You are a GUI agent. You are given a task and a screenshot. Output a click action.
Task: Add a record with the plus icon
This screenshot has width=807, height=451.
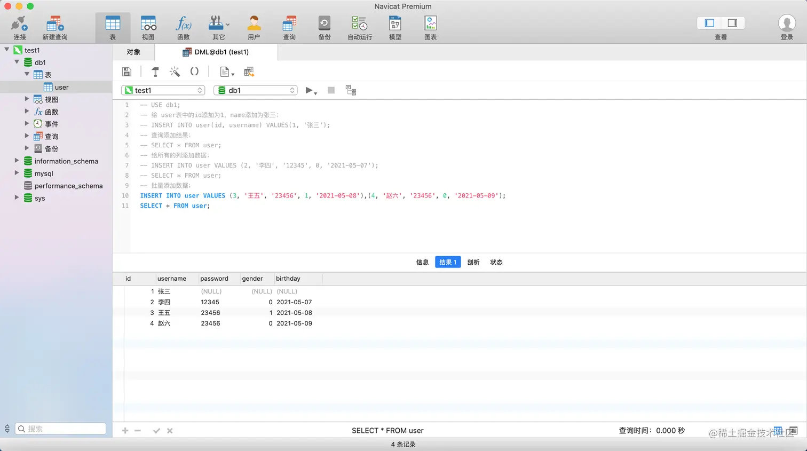pos(125,431)
